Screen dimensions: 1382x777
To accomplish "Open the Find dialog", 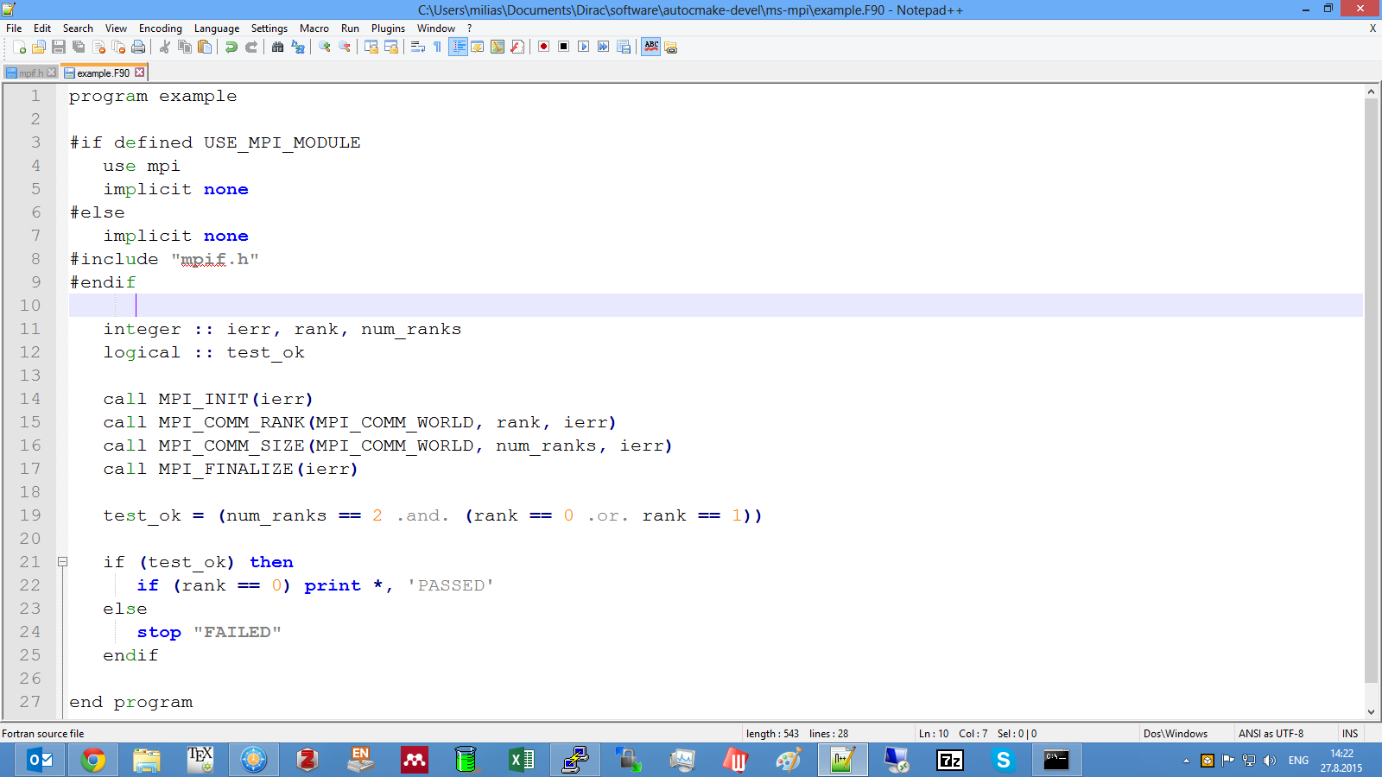I will click(276, 47).
